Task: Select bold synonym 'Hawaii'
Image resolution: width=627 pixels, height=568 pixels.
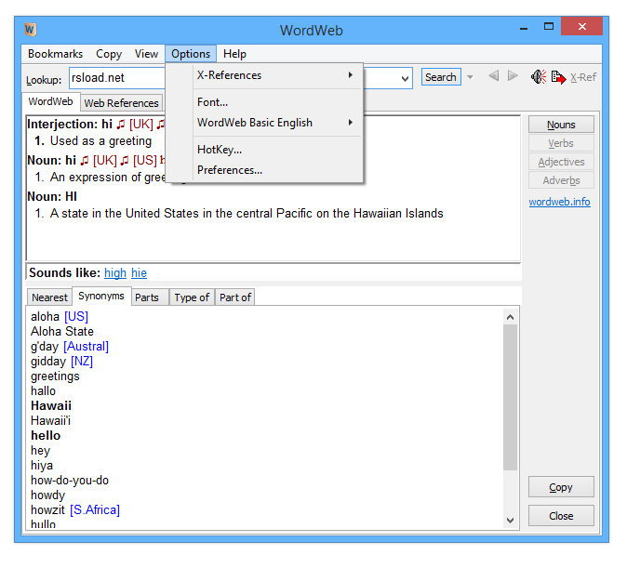Action: (51, 405)
